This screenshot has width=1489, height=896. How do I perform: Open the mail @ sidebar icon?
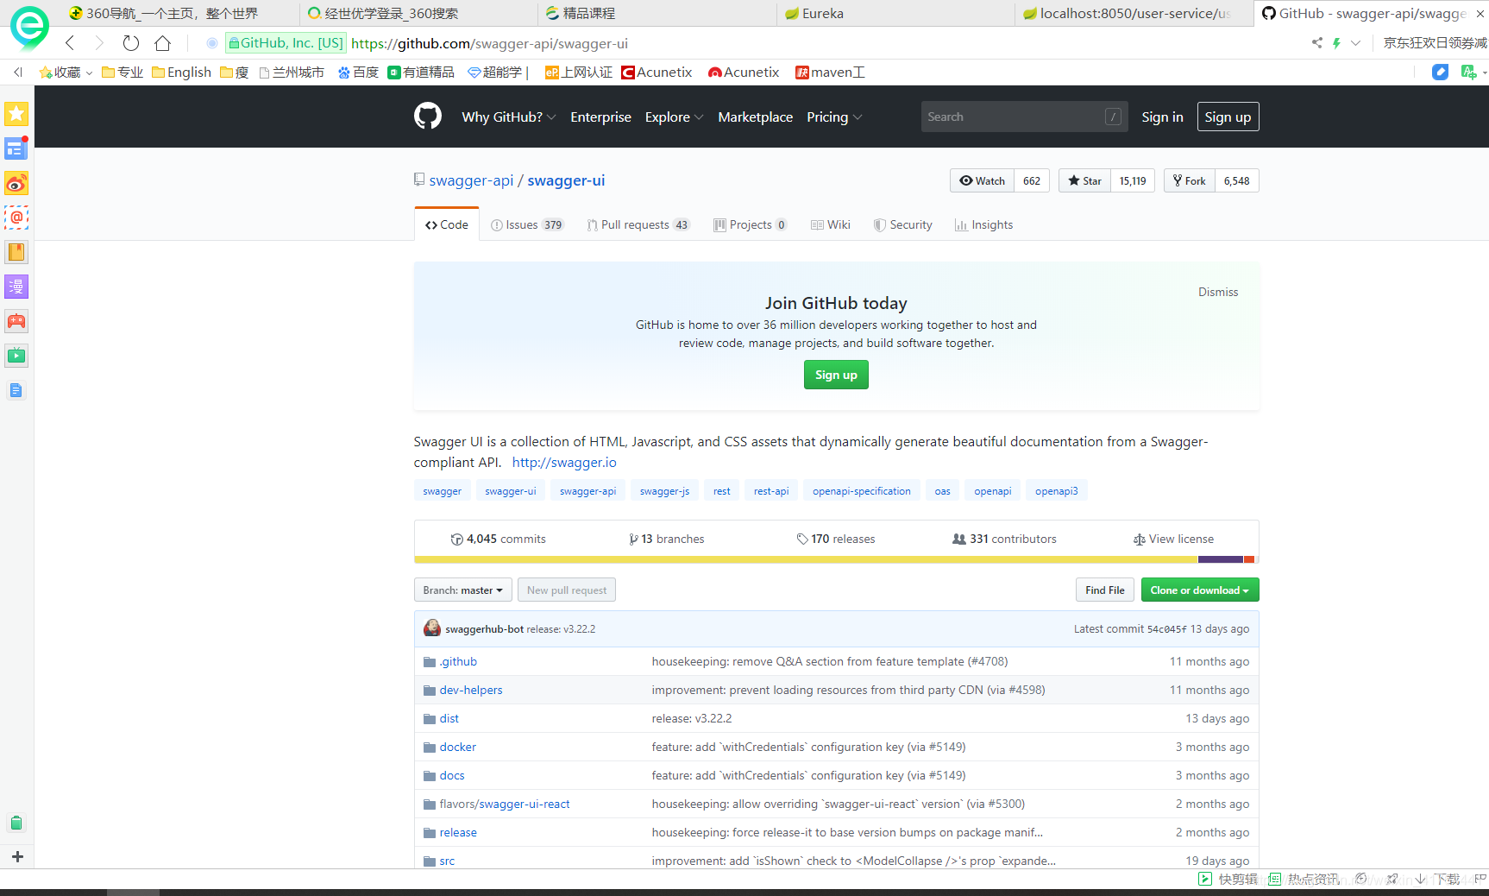16,218
